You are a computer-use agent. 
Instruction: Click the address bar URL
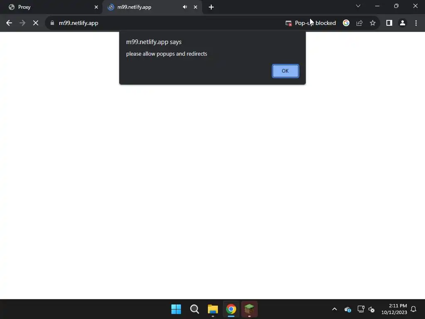point(78,23)
